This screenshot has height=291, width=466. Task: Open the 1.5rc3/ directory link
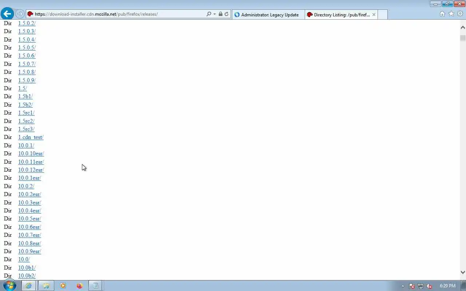[x=26, y=129]
